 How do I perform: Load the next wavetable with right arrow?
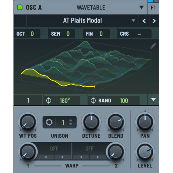[x=154, y=21]
